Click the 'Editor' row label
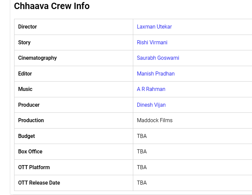This screenshot has height=195, width=252. coord(25,74)
